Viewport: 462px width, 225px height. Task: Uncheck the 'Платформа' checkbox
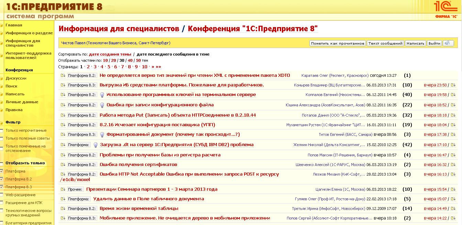(x=1, y=171)
